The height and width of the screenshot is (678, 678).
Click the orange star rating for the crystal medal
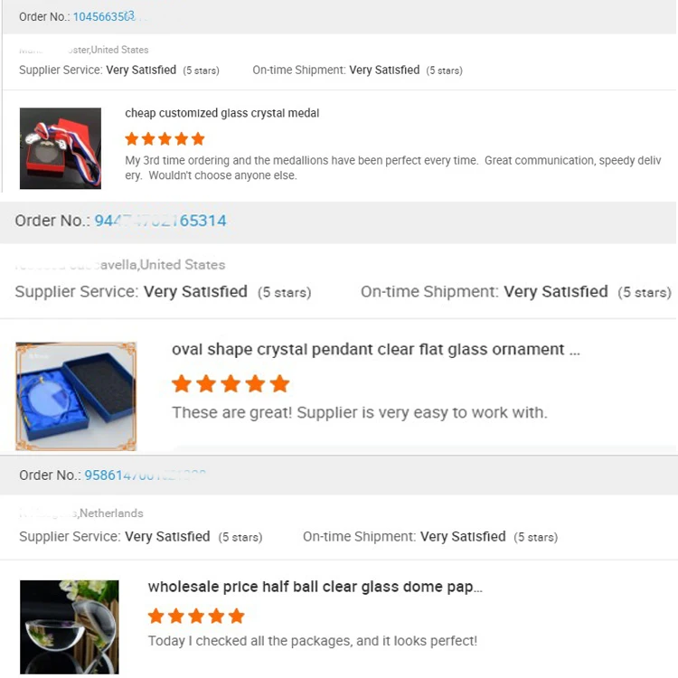[165, 139]
